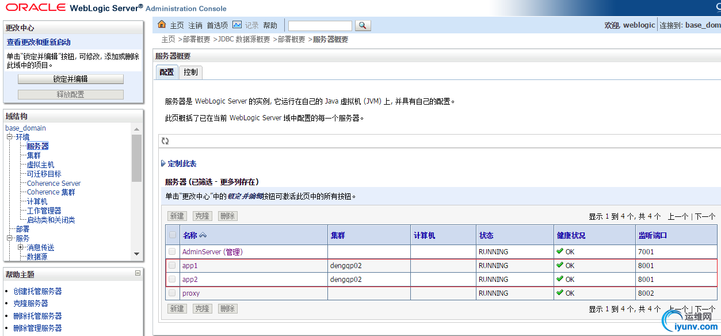Click the domain tree scrollbar up arrow
Image resolution: width=721 pixels, height=336 pixels.
coord(136,129)
